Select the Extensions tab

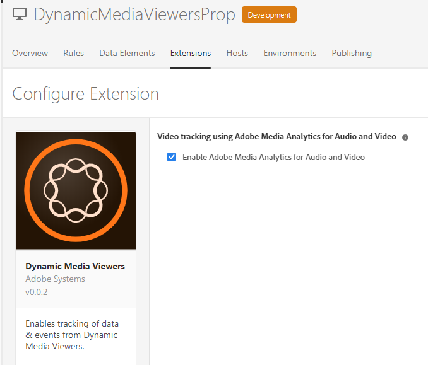[191, 53]
